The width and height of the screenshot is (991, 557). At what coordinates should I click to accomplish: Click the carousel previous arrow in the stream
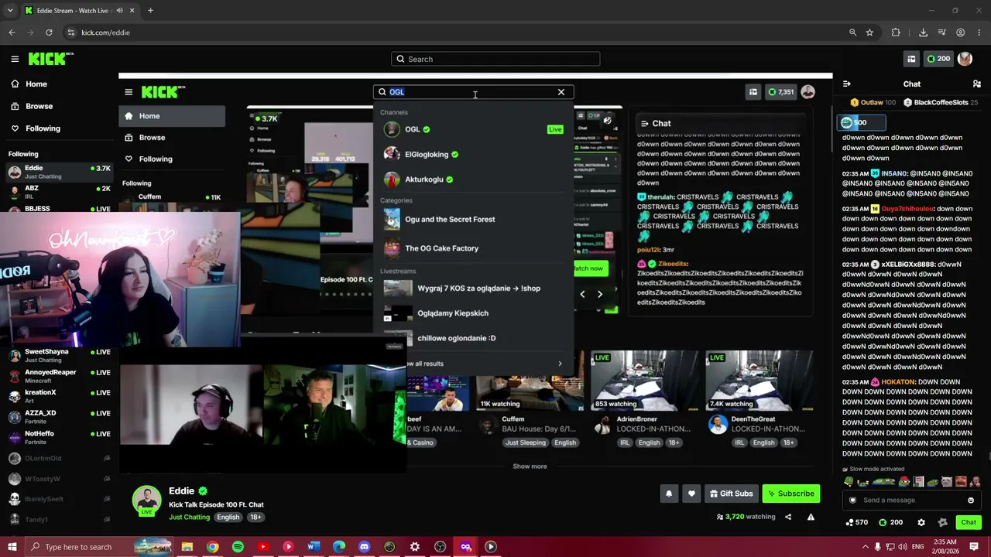coord(582,294)
